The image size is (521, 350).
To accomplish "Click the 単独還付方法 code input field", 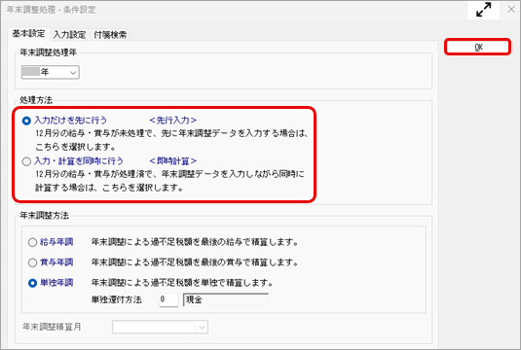I will [168, 299].
